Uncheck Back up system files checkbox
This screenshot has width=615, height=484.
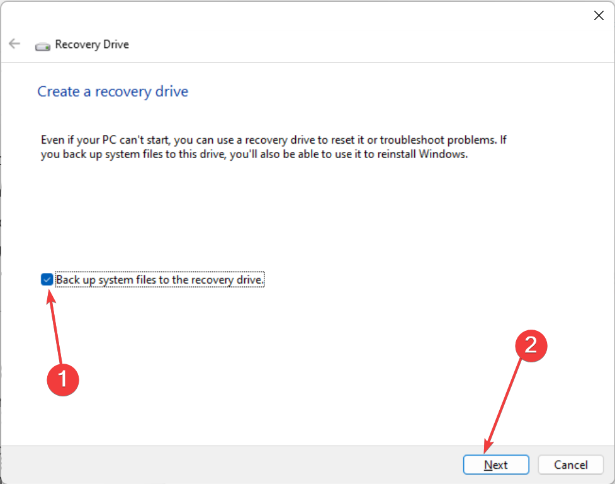47,279
